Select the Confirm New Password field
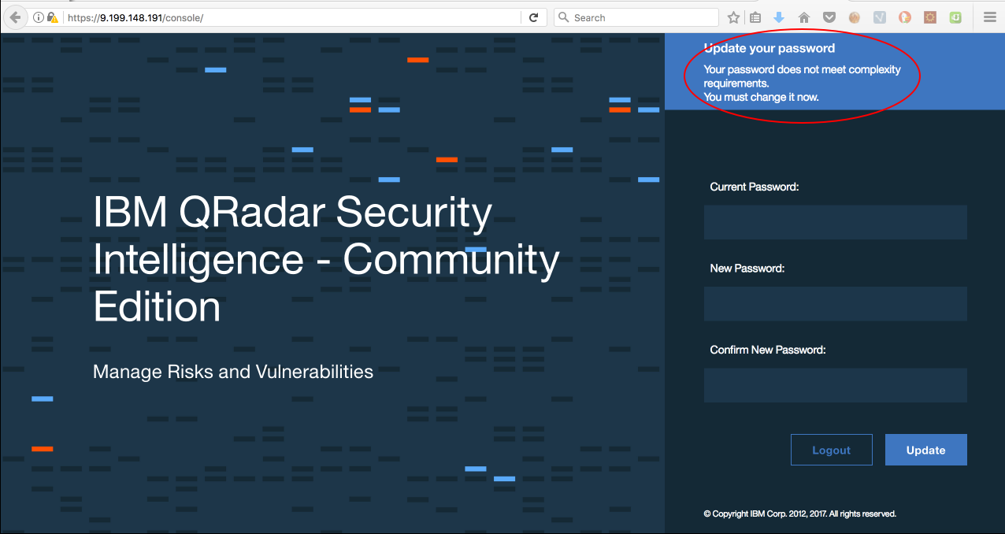 (x=835, y=385)
